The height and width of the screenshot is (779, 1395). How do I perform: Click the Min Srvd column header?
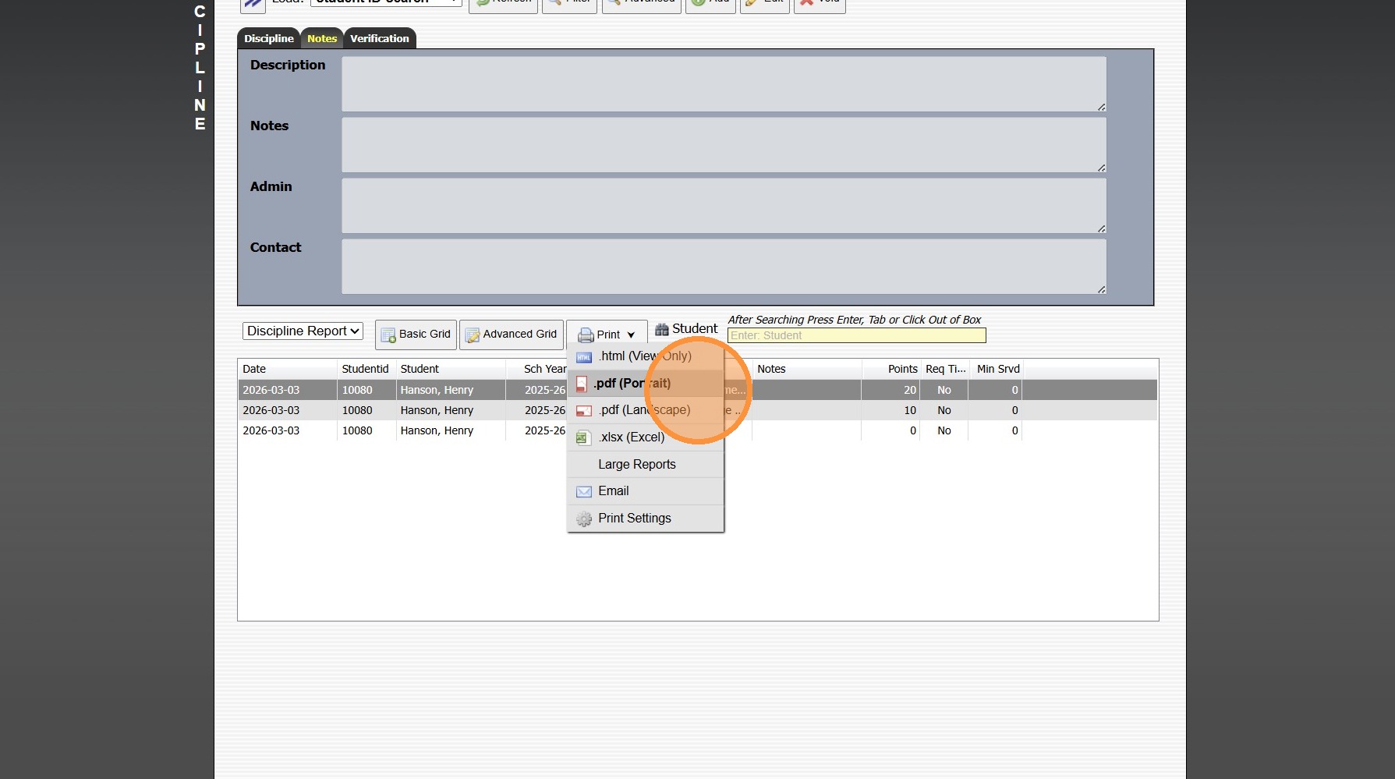tap(995, 369)
